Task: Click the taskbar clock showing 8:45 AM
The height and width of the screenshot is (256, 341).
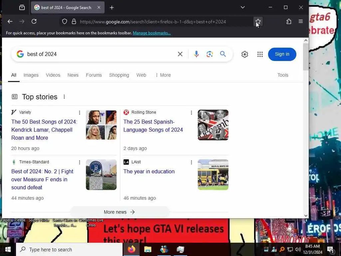Action: (x=313, y=249)
